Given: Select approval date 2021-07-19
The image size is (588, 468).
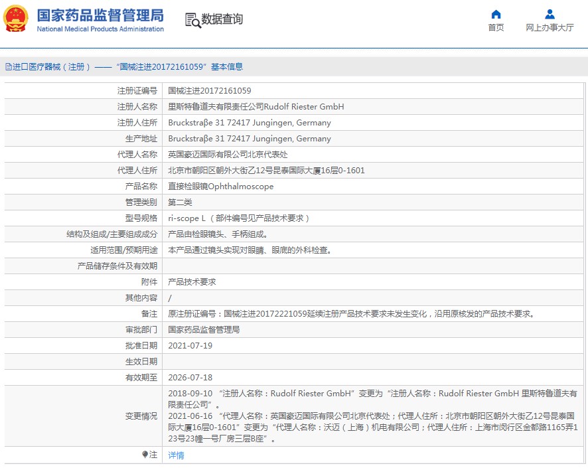Looking at the screenshot, I should pyautogui.click(x=190, y=346).
